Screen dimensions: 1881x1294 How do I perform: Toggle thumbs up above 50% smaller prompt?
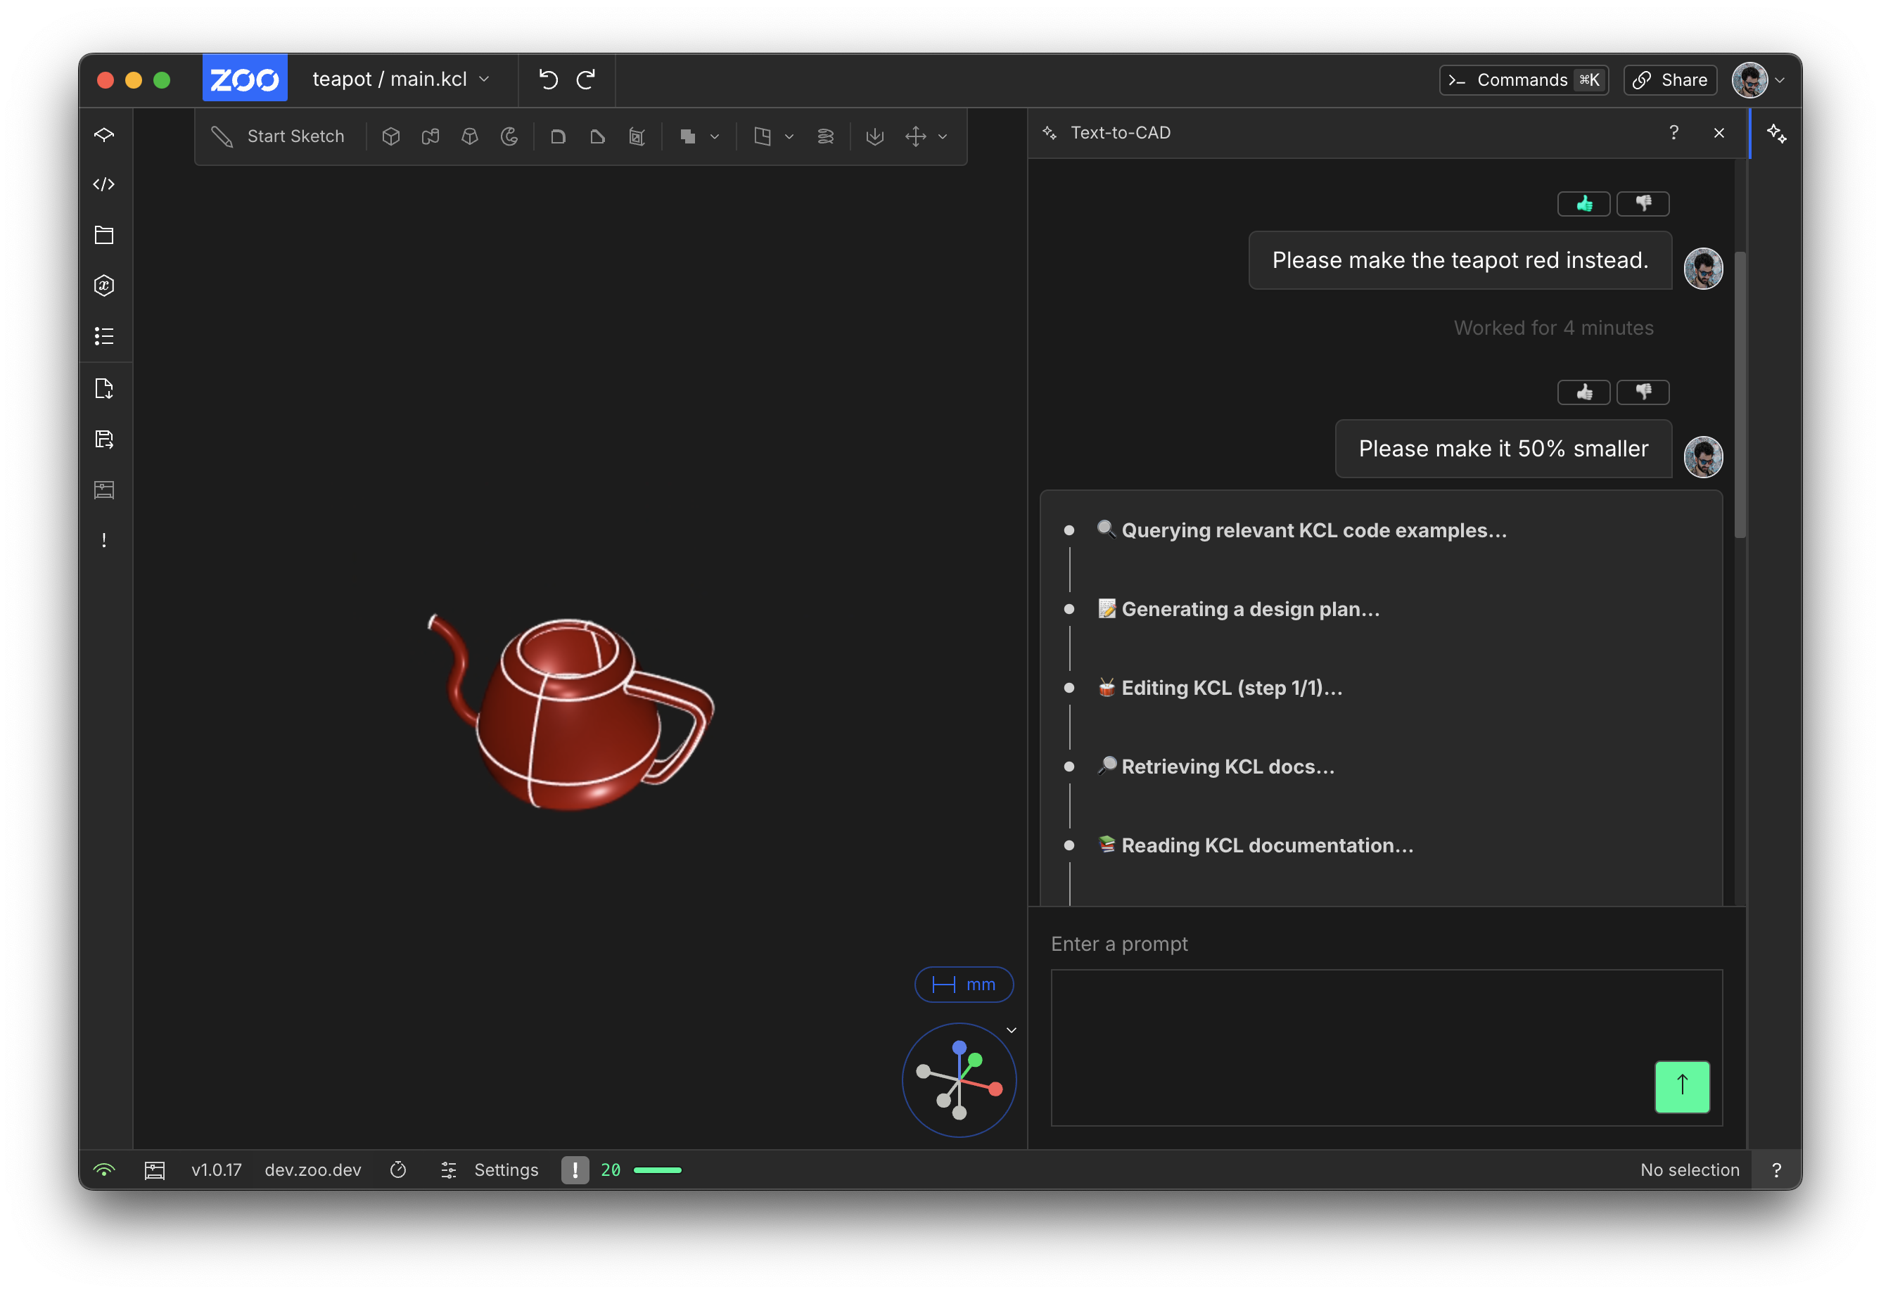1583,392
